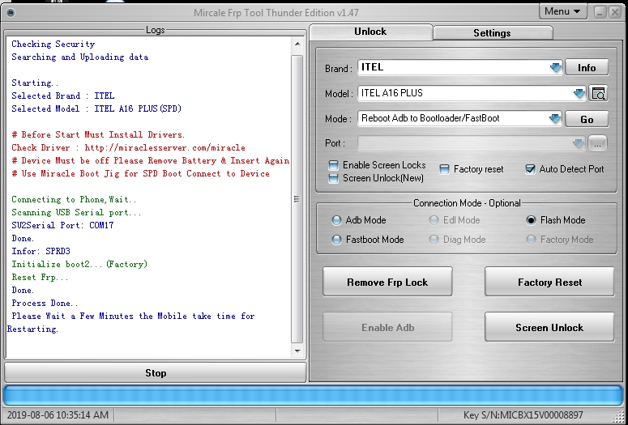Close the Miracle Frp Tool window
This screenshot has width=628, height=425.
coord(615,12)
